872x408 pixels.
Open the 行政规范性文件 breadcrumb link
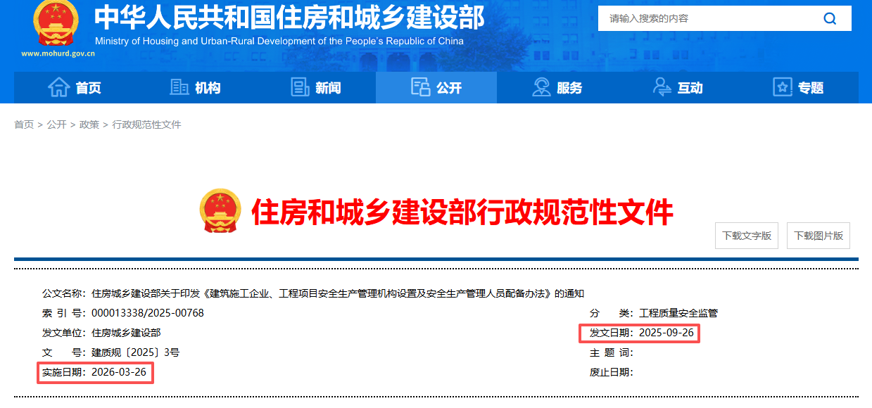click(x=147, y=124)
